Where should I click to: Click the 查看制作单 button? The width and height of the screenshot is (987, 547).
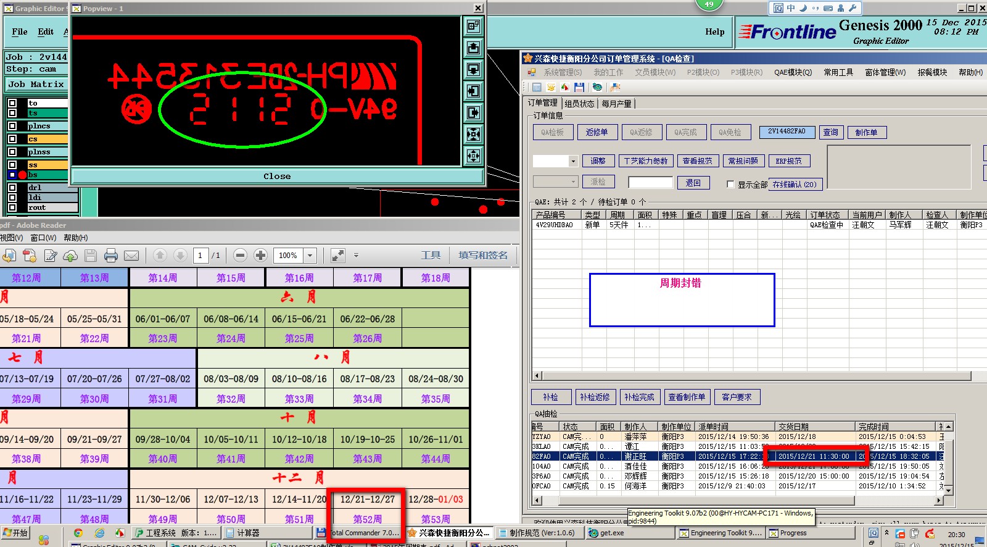tap(687, 397)
